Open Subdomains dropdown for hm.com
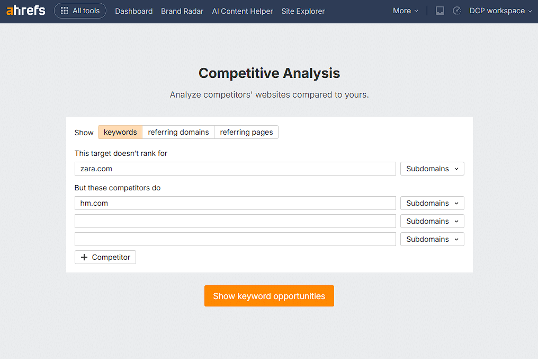The width and height of the screenshot is (538, 359). (432, 203)
